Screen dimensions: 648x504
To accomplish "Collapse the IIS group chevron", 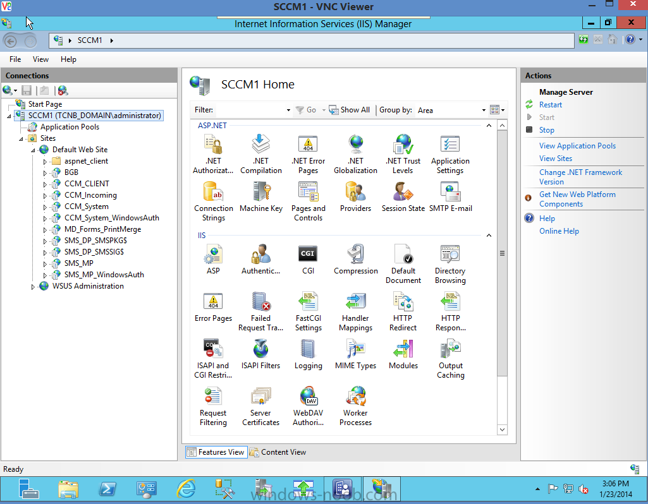I will point(489,236).
